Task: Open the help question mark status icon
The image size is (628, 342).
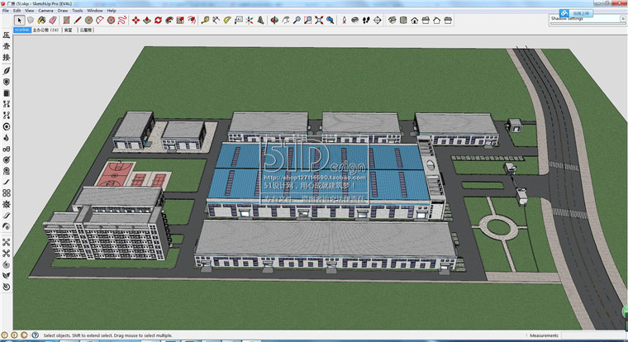Action: (x=36, y=335)
